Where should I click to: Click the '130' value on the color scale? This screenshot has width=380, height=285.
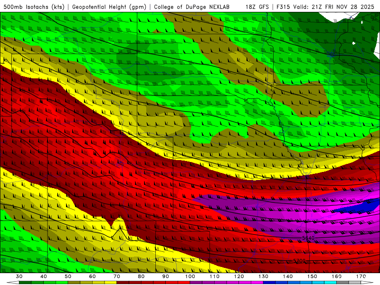264,276
